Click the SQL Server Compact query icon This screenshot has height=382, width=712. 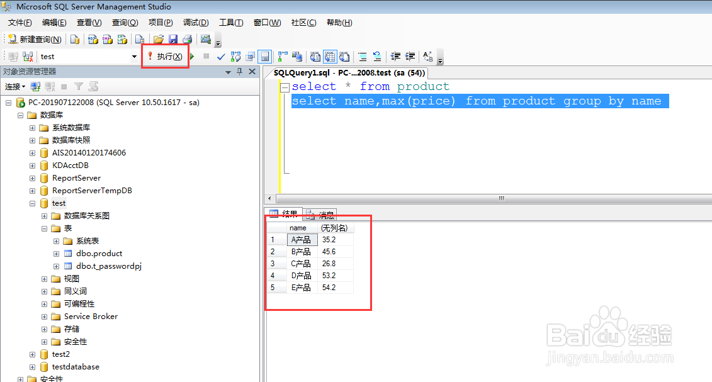140,40
